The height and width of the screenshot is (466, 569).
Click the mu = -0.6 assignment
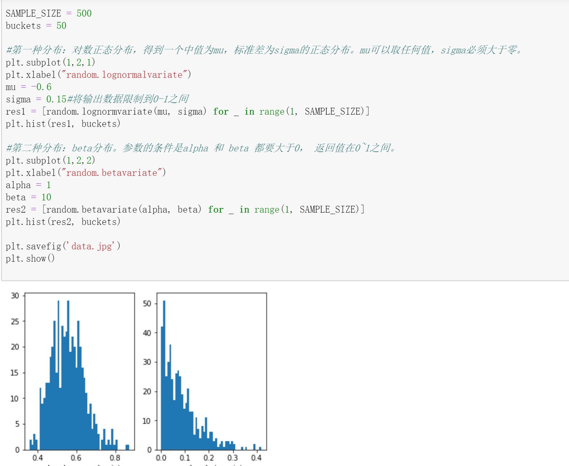(29, 87)
